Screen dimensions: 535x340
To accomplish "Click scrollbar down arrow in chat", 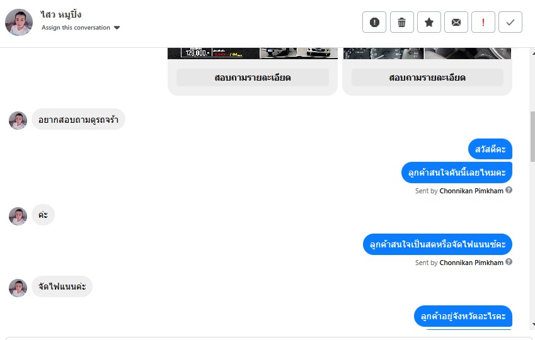I will [532, 324].
